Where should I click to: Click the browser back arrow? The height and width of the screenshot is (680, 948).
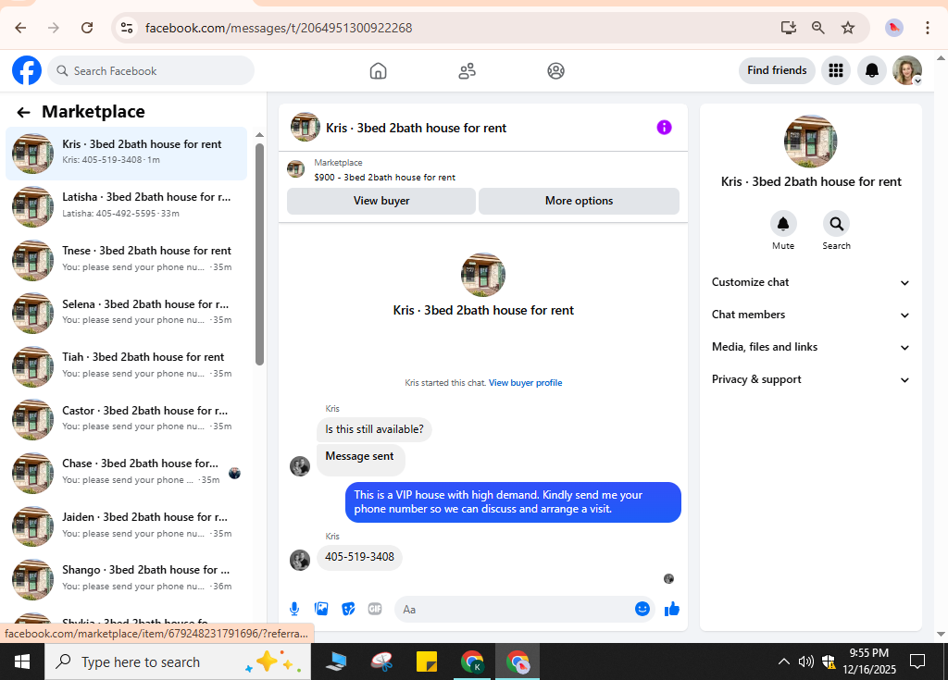tap(20, 28)
